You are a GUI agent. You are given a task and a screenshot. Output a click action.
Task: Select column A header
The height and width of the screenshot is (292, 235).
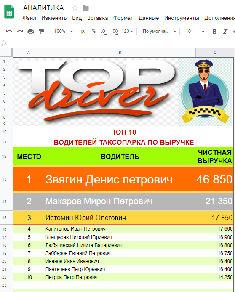coord(29,53)
